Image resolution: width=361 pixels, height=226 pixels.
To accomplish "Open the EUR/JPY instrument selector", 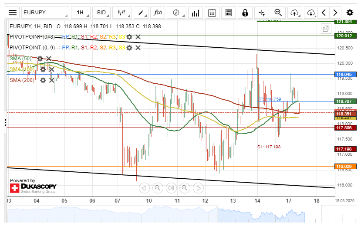I will pos(45,13).
